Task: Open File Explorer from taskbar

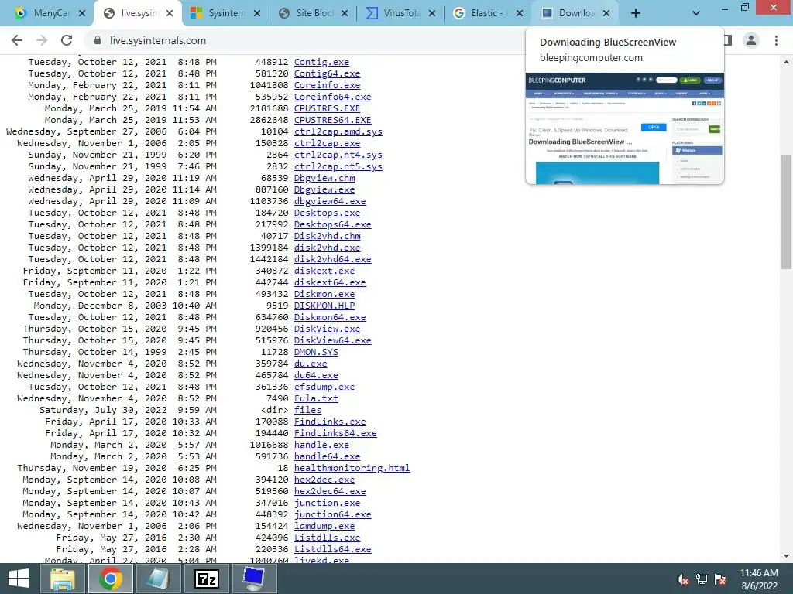Action: 62,579
